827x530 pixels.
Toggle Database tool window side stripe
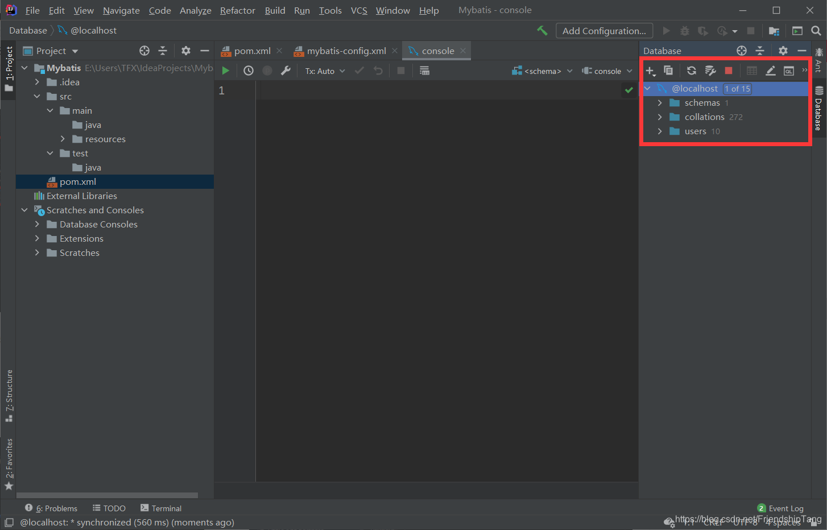point(819,108)
